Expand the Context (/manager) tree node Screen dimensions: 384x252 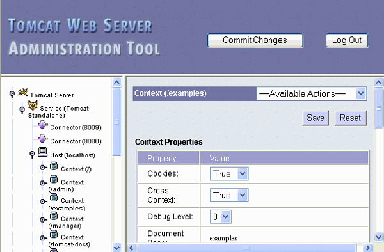tap(44, 220)
